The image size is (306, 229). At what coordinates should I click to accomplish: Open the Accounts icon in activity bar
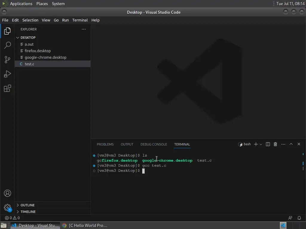(7, 193)
